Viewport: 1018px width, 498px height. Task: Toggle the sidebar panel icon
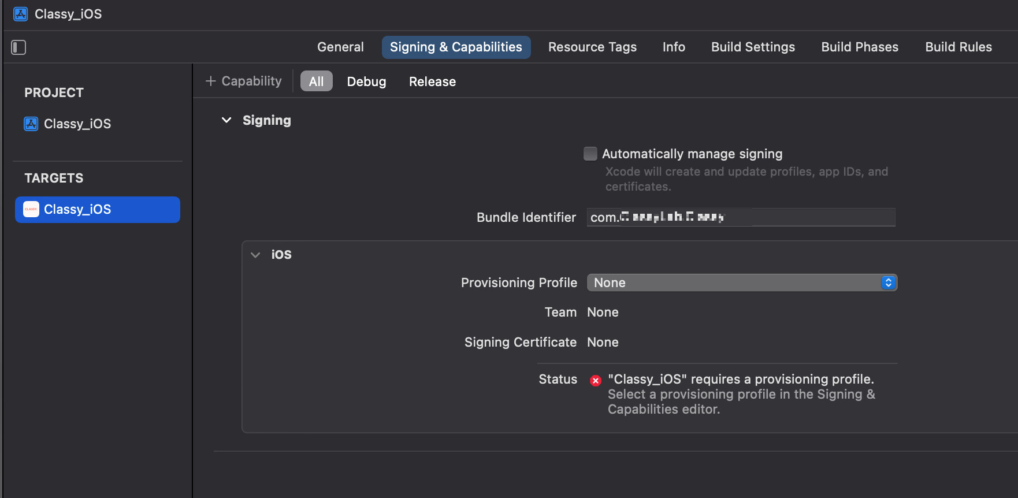point(18,47)
